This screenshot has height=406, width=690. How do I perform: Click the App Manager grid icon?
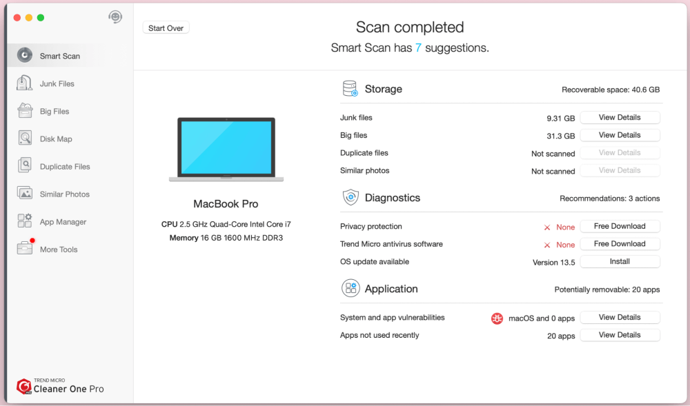point(25,221)
